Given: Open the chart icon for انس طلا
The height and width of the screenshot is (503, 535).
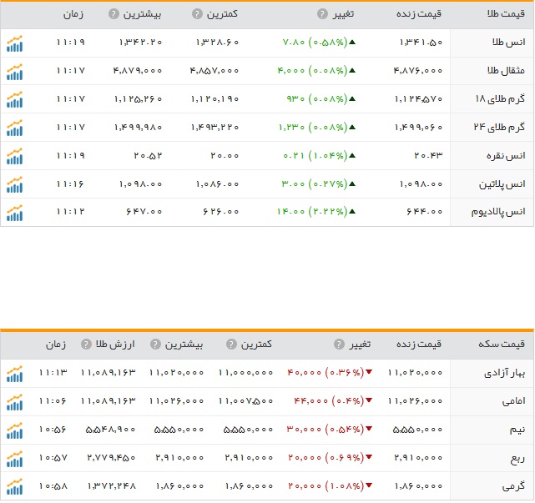Looking at the screenshot, I should [x=14, y=43].
